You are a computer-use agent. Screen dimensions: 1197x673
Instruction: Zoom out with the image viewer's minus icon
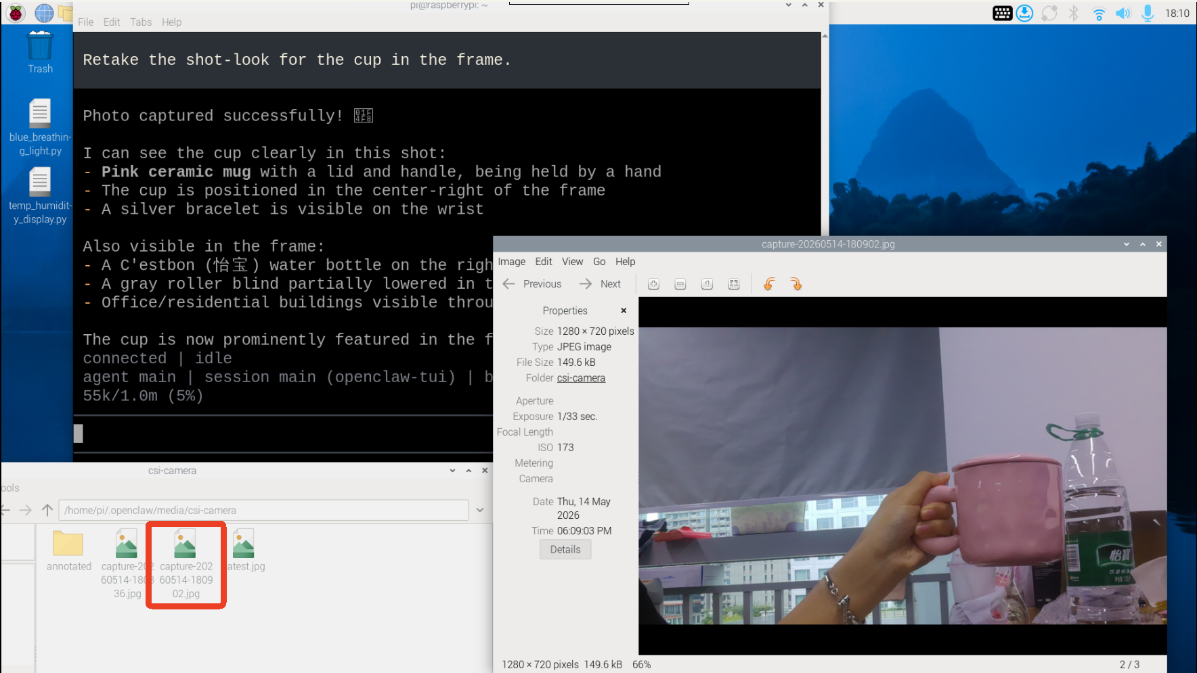[x=680, y=284]
